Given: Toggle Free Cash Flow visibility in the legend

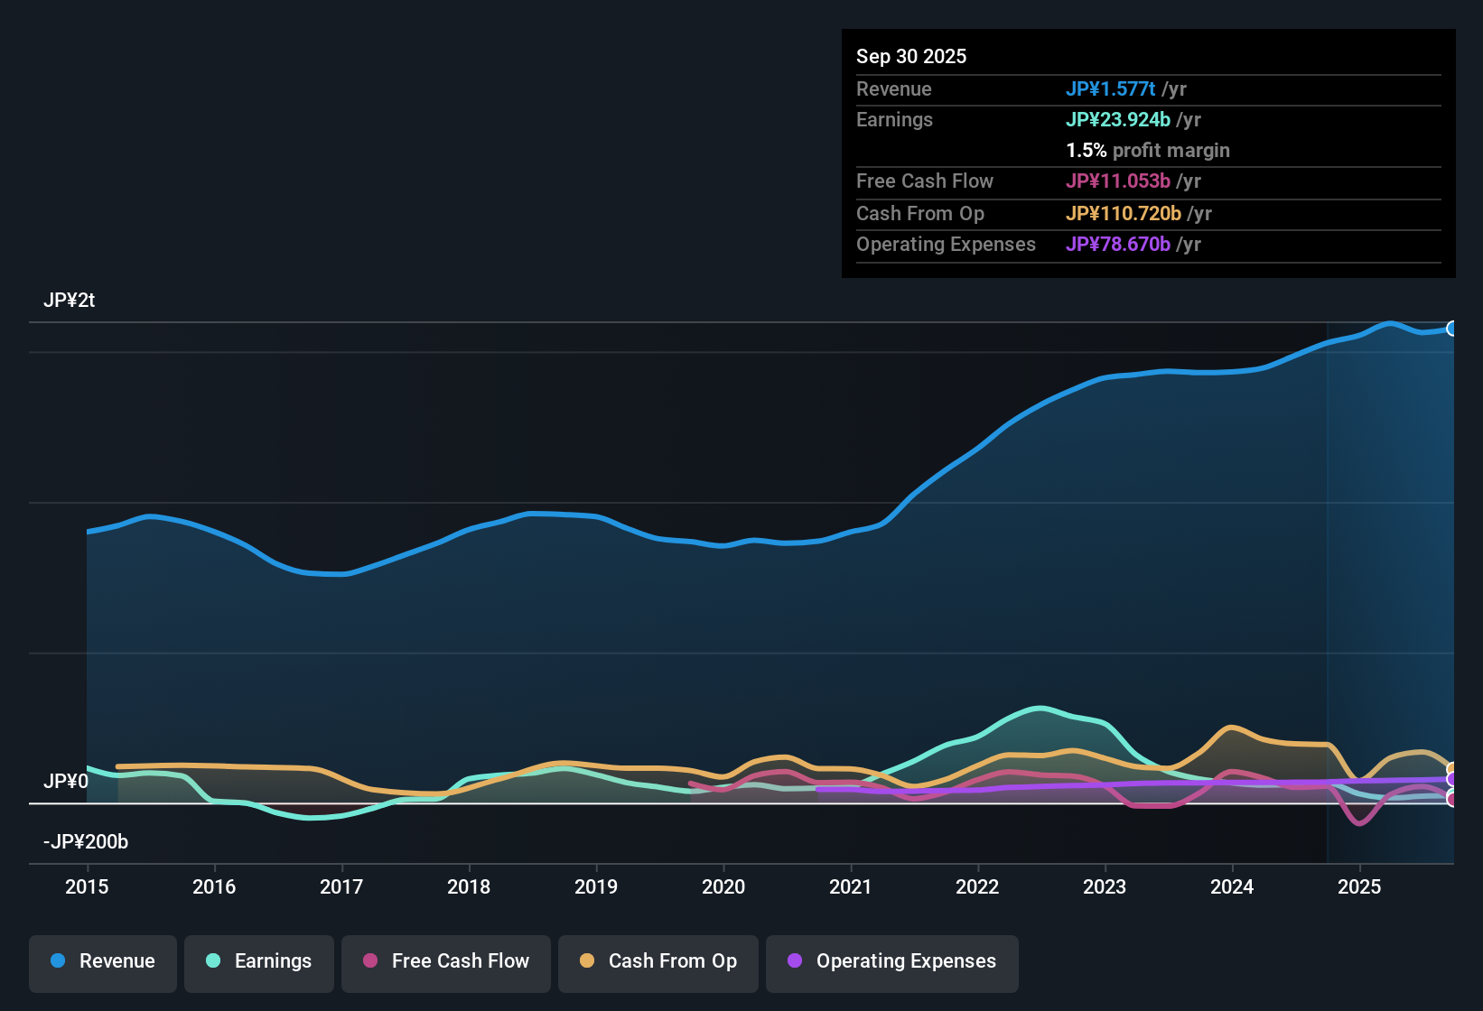Looking at the screenshot, I should [x=445, y=961].
